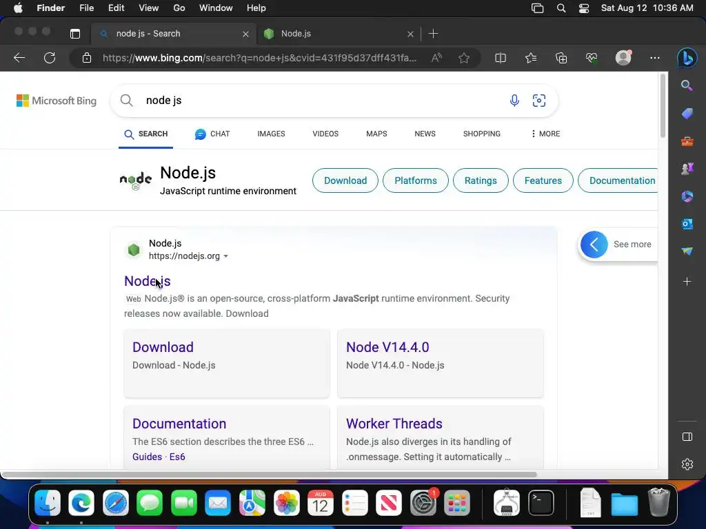706x529 pixels.
Task: Open Download sitelink heading
Action: point(163,347)
